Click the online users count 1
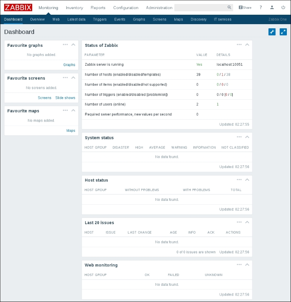 pyautogui.click(x=218, y=104)
